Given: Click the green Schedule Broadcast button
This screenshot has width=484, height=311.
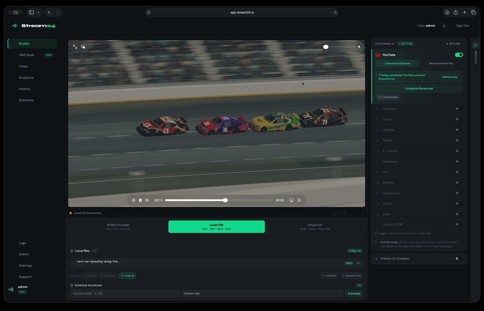Looking at the screenshot, I should [x=419, y=89].
